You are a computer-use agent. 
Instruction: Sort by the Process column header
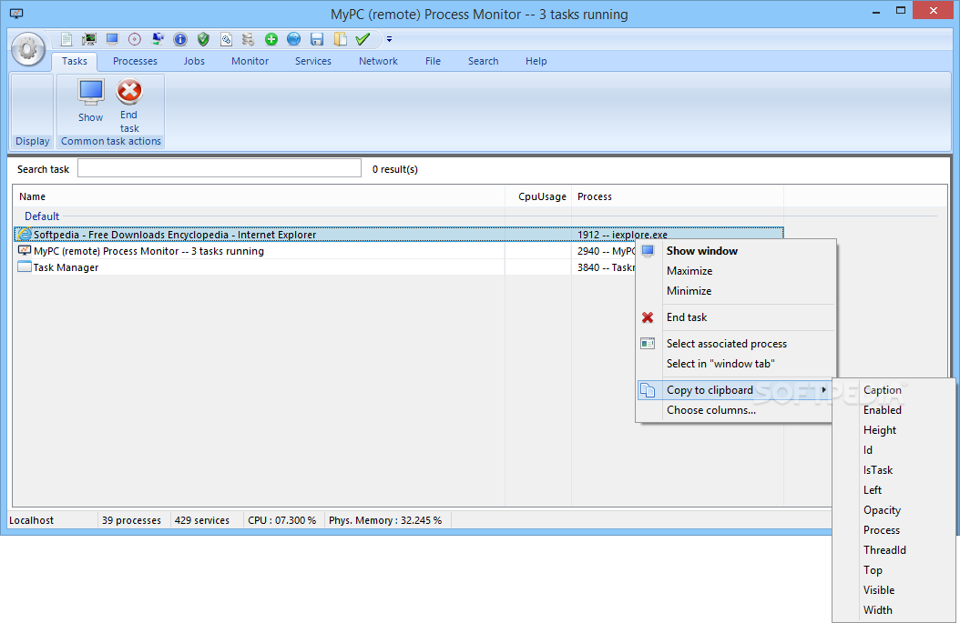(x=678, y=196)
